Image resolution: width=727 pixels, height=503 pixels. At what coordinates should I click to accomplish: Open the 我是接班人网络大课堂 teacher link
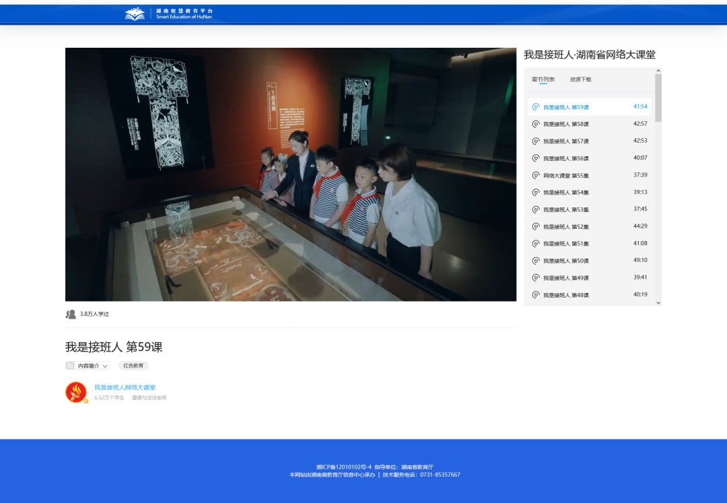click(125, 388)
